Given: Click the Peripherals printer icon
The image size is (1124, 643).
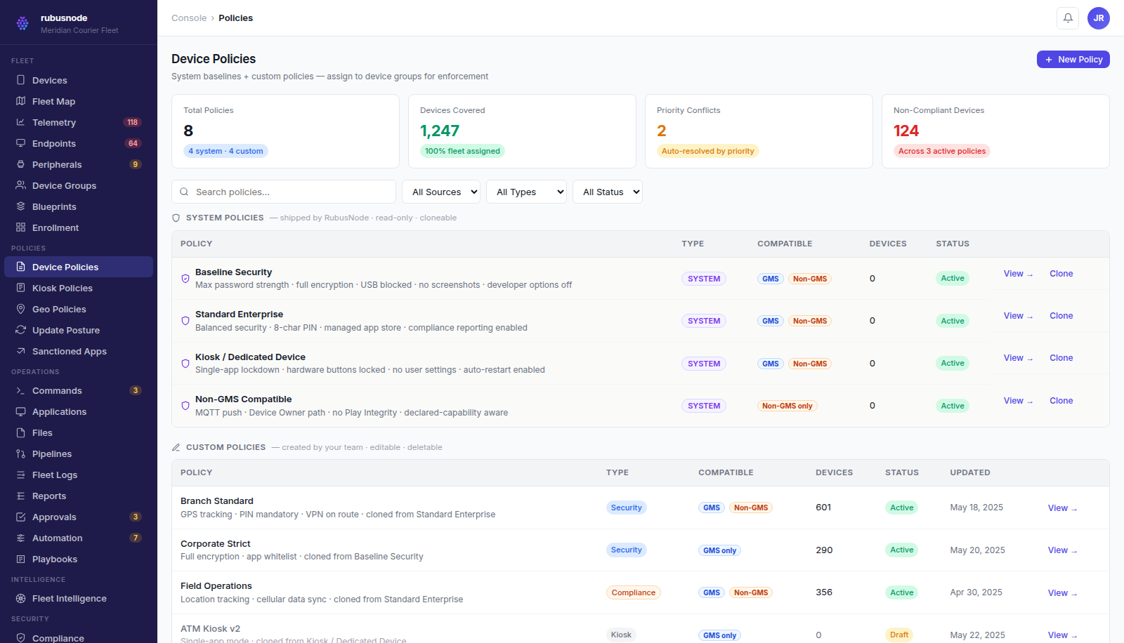Looking at the screenshot, I should [21, 164].
